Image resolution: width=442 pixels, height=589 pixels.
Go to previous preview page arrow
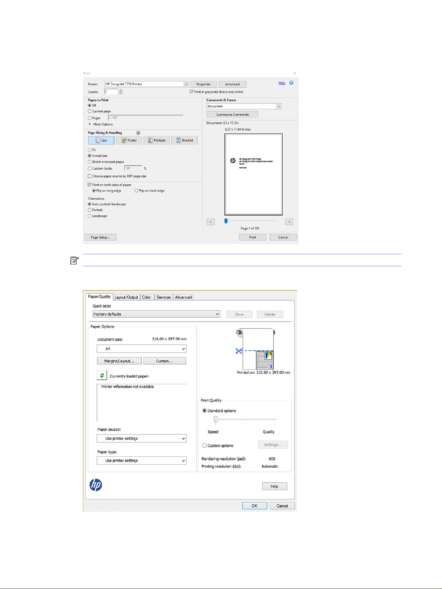coord(211,222)
